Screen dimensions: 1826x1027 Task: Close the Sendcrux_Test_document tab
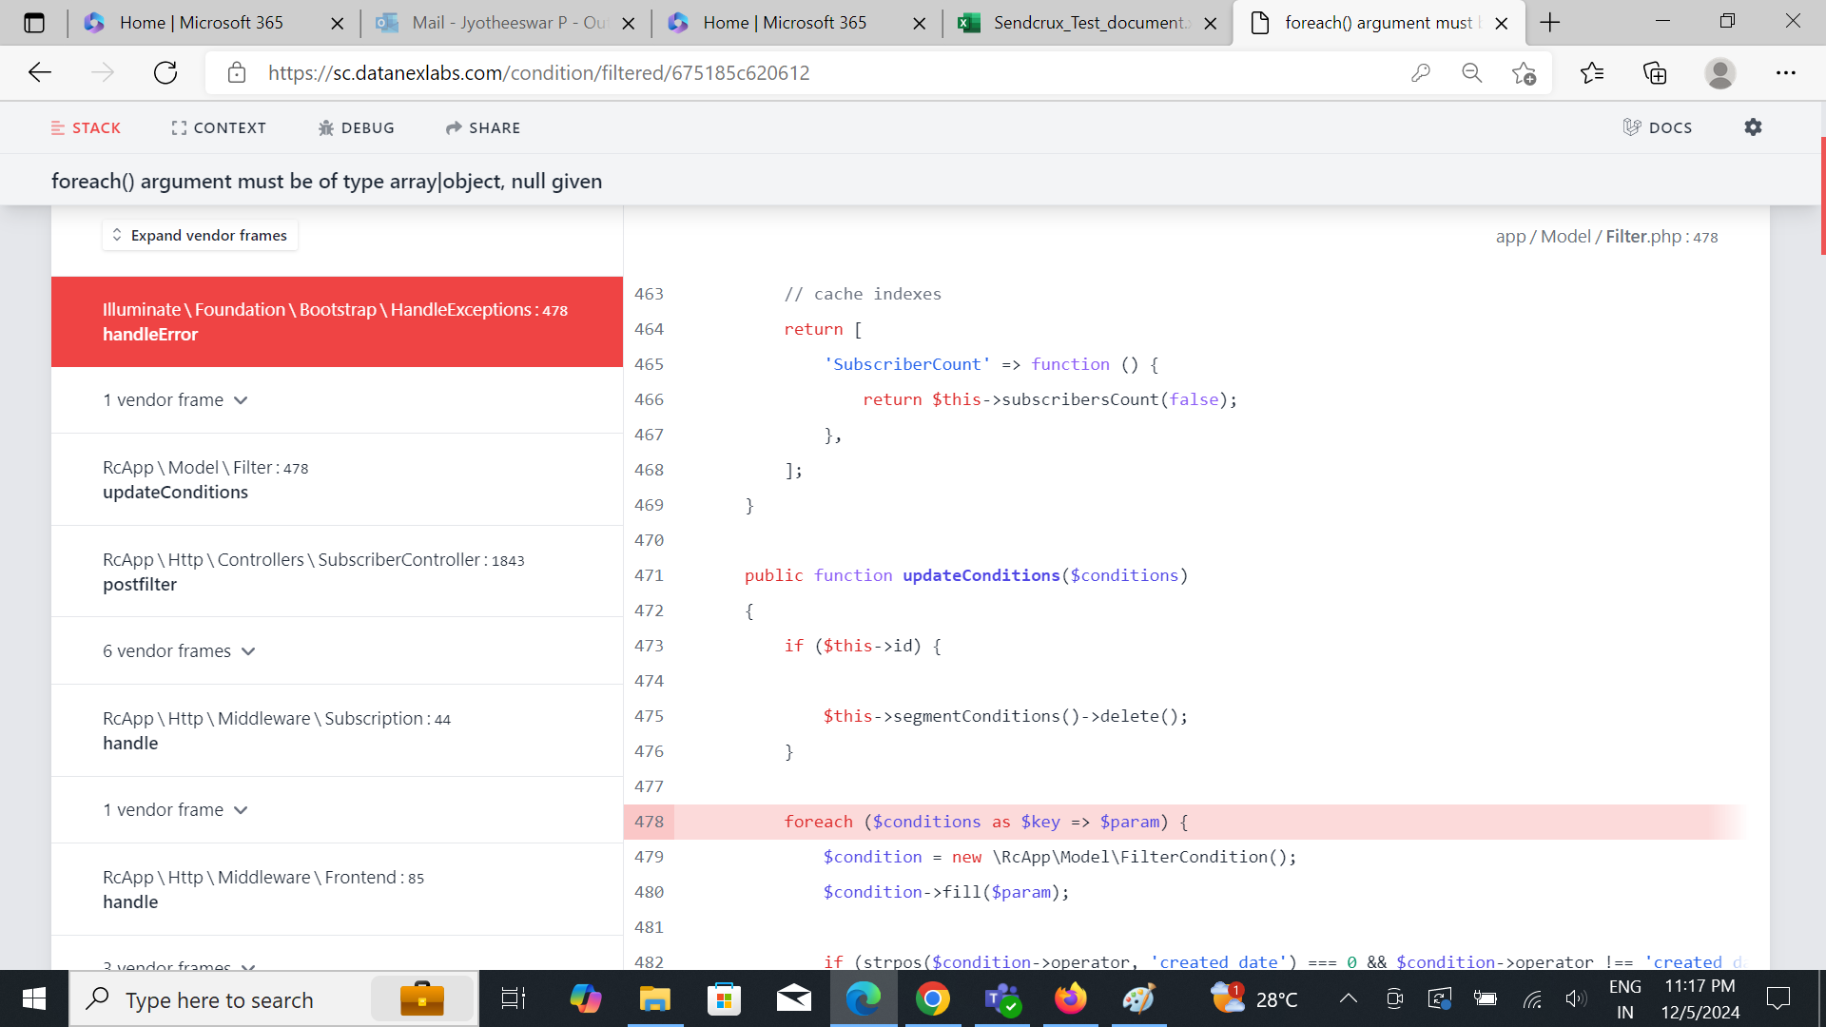click(x=1210, y=24)
